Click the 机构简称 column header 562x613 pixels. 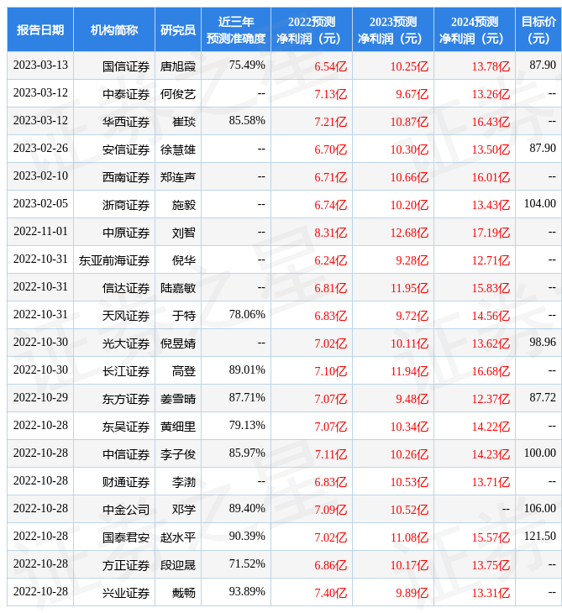(114, 30)
